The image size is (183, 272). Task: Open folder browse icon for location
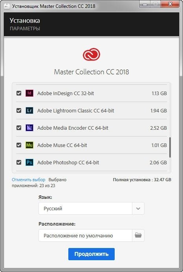tap(138, 235)
